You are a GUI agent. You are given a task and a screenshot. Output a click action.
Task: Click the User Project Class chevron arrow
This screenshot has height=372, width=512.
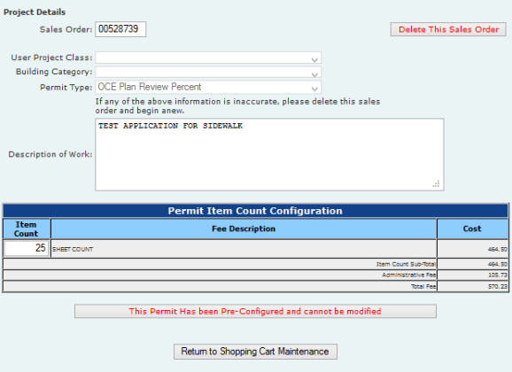coord(314,59)
